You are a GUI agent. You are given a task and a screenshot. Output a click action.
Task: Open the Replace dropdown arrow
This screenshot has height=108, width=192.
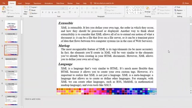click(184, 10)
